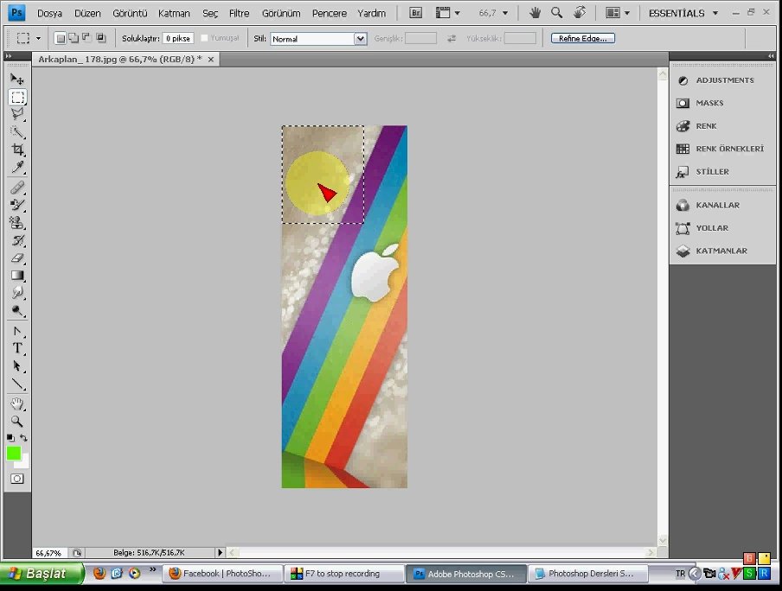This screenshot has width=782, height=591.
Task: Close the Arkaplan_178.jpg document tab
Action: coord(210,60)
